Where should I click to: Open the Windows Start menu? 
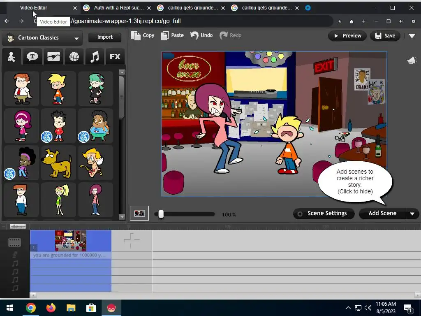coord(10,308)
